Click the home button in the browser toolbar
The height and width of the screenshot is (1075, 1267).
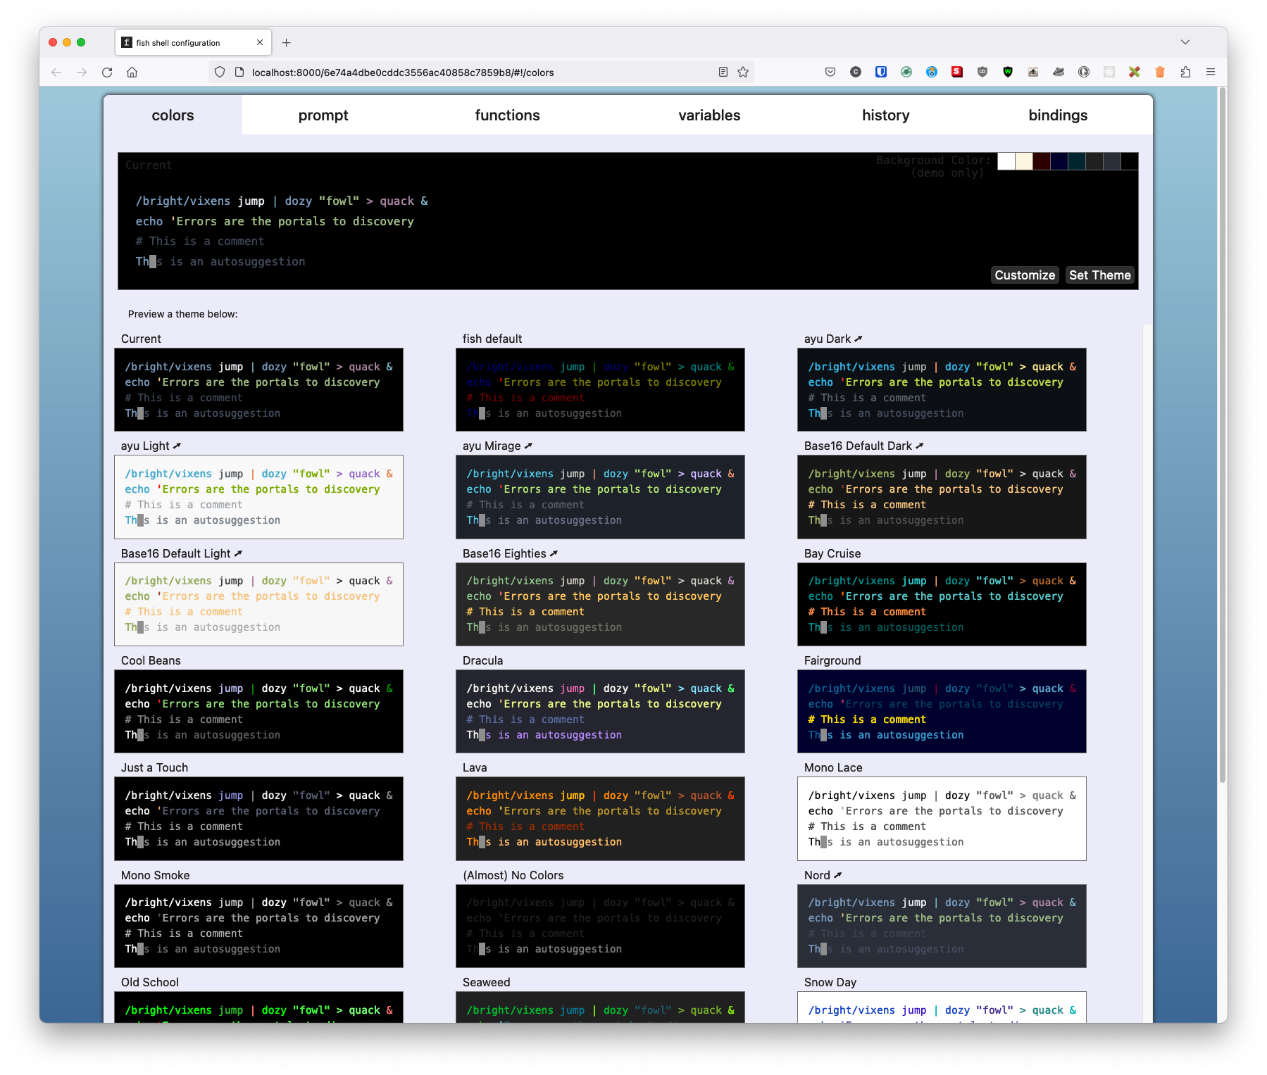click(132, 72)
